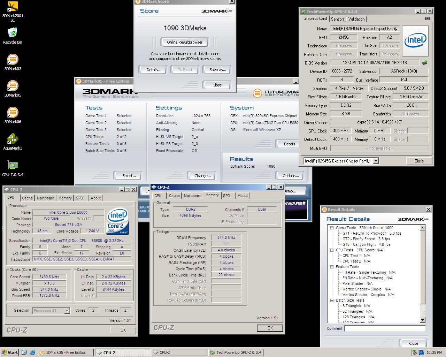Image resolution: width=446 pixels, height=357 pixels.
Task: Click the first quick launch icon beside Start
Action: tap(24, 352)
